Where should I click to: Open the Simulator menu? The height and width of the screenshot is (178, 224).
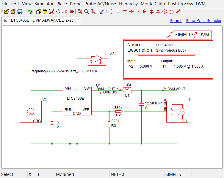click(44, 4)
